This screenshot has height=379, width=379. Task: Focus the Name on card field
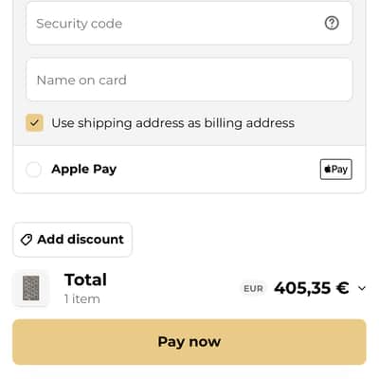tap(189, 80)
